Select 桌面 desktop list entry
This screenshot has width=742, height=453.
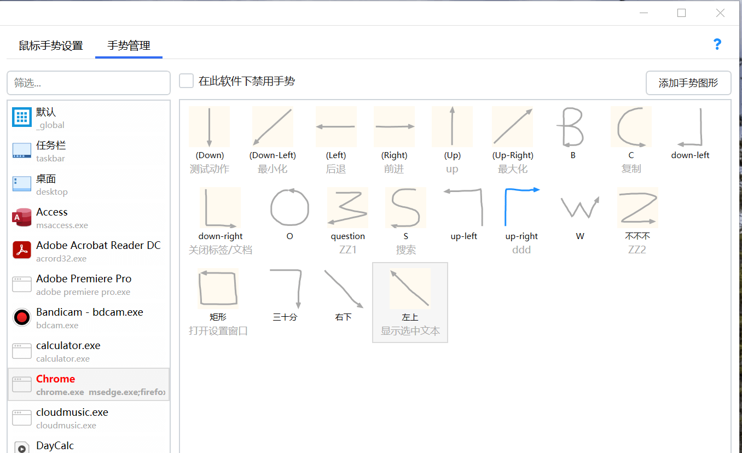click(89, 184)
